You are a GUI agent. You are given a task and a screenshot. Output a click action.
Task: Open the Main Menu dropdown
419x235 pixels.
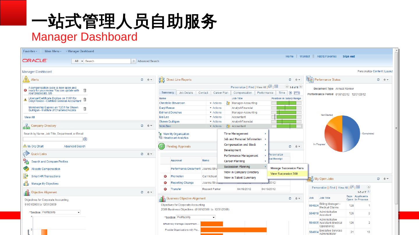pyautogui.click(x=53, y=51)
